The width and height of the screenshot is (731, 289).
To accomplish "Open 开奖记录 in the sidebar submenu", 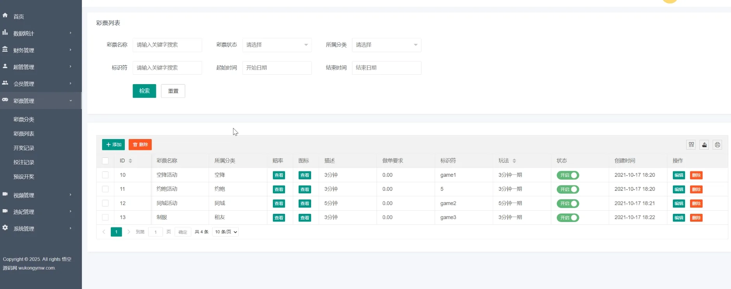I will tap(24, 148).
